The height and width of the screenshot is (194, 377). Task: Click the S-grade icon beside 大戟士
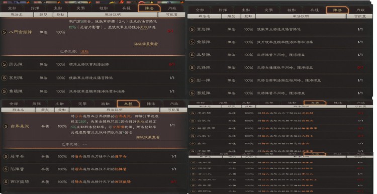pyautogui.click(x=193, y=136)
